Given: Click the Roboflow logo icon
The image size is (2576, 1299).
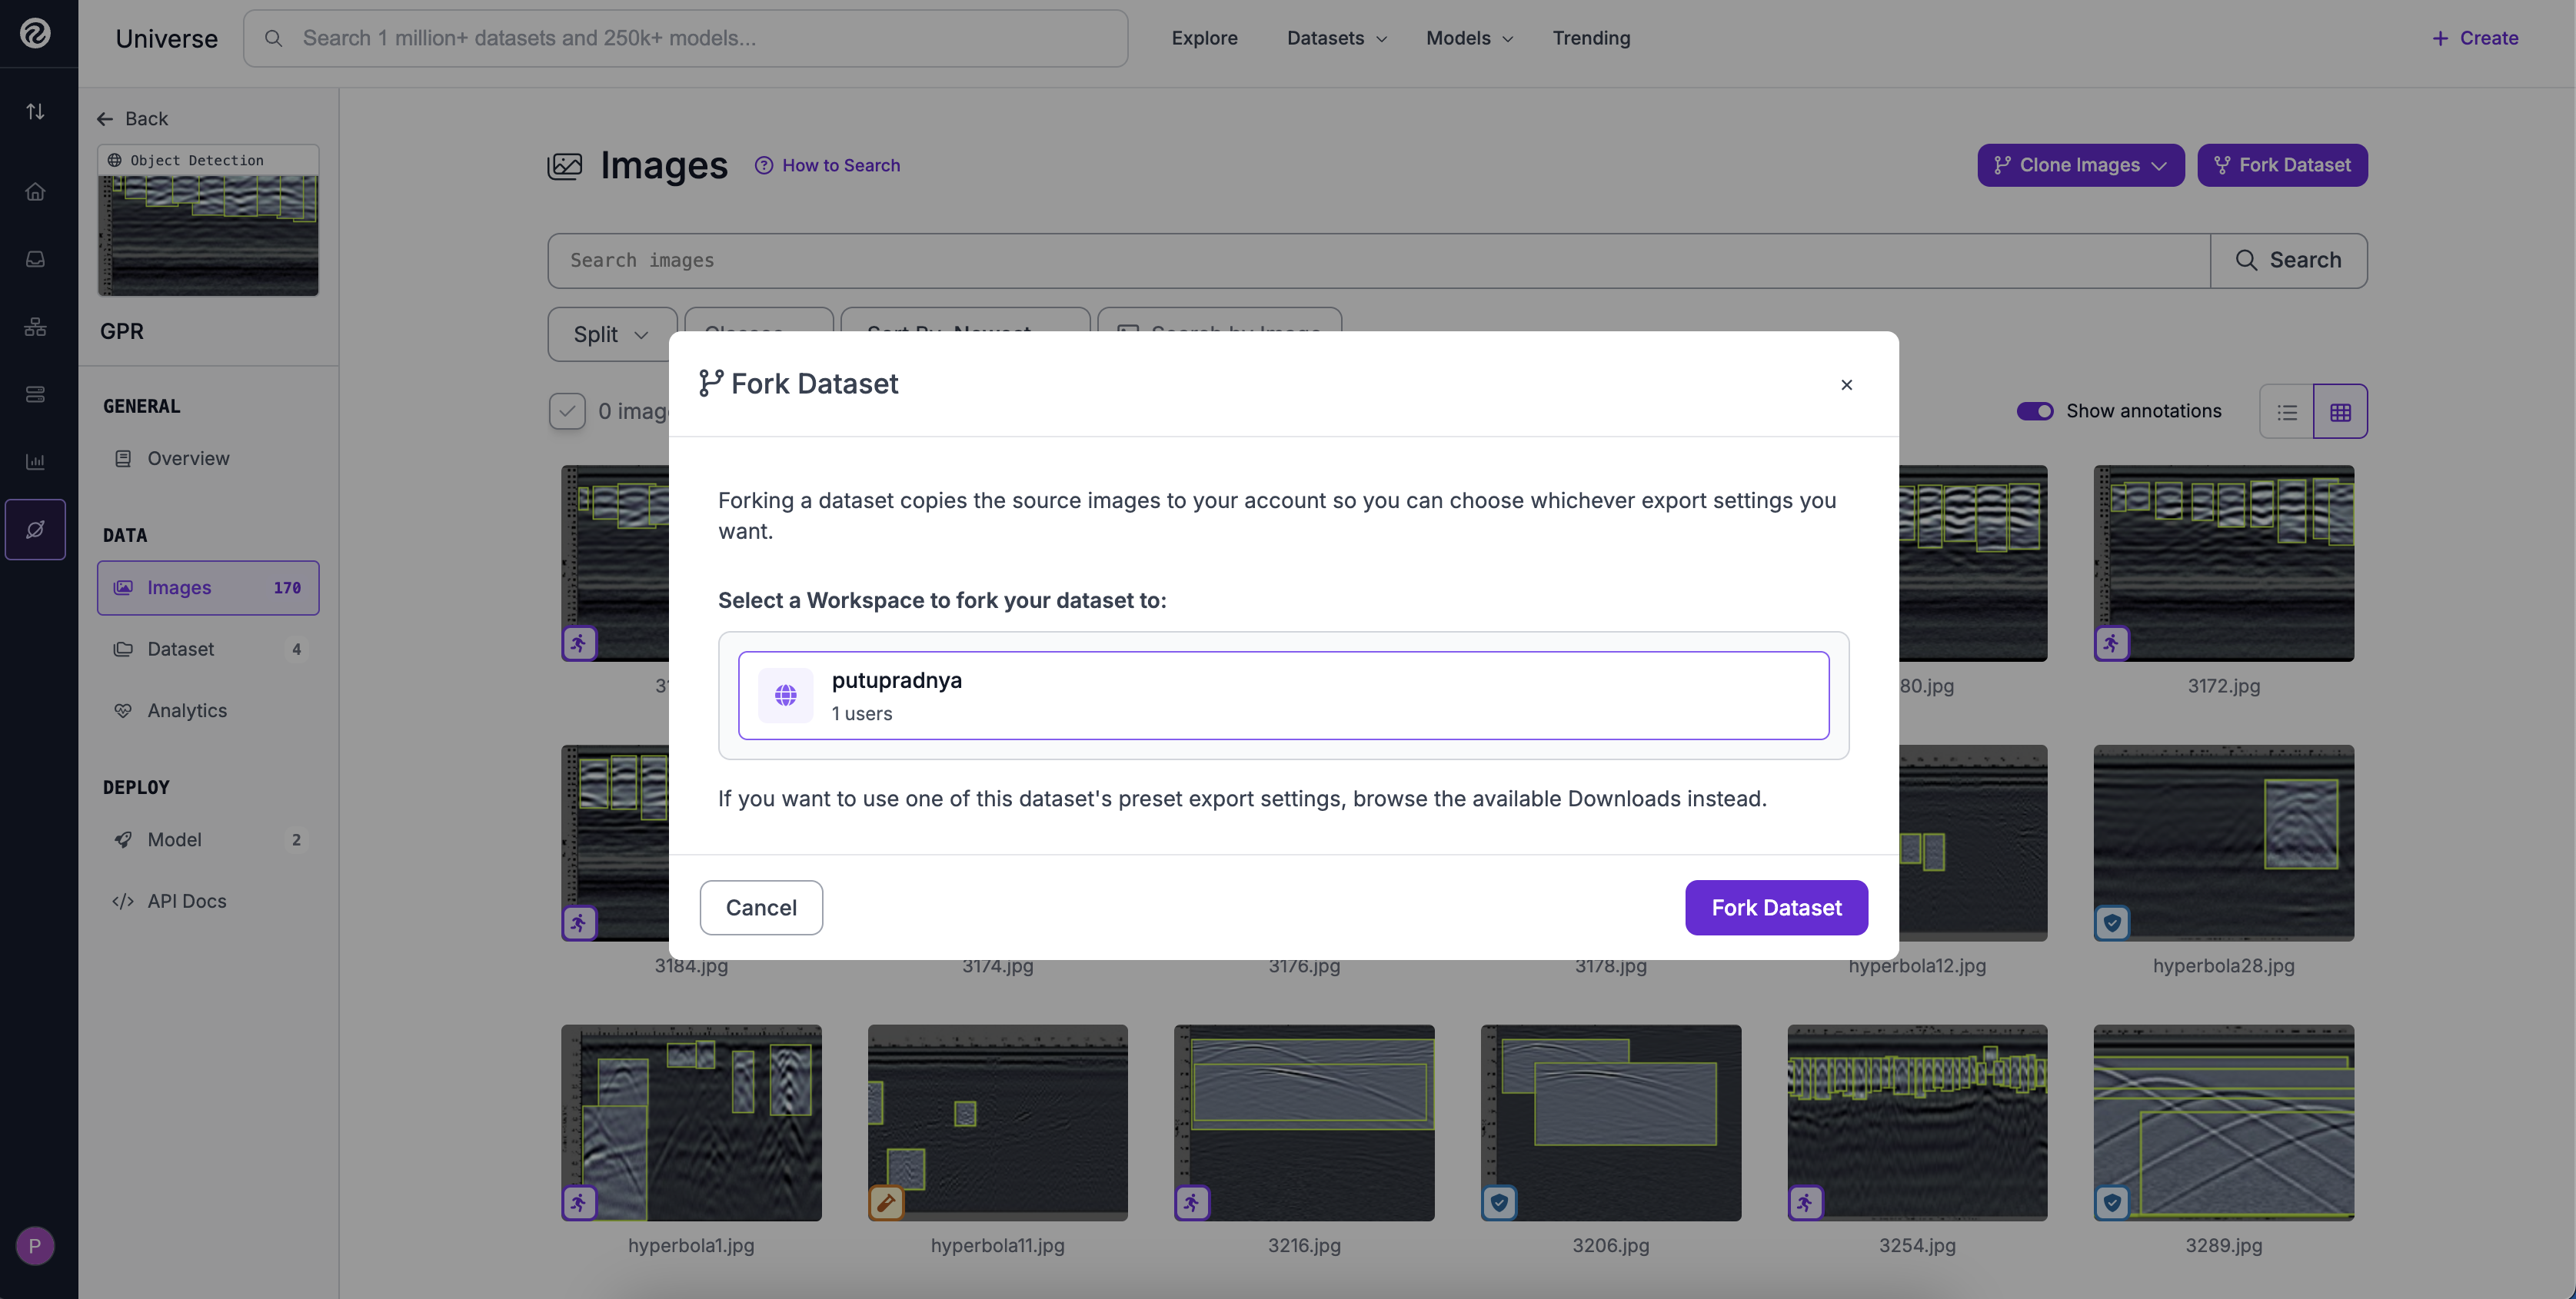Looking at the screenshot, I should [x=35, y=33].
